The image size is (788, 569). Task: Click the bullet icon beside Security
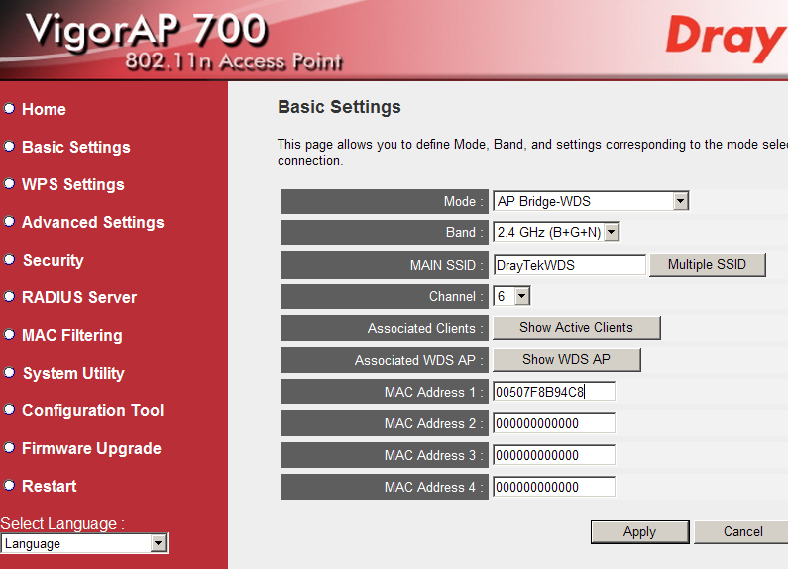[9, 259]
